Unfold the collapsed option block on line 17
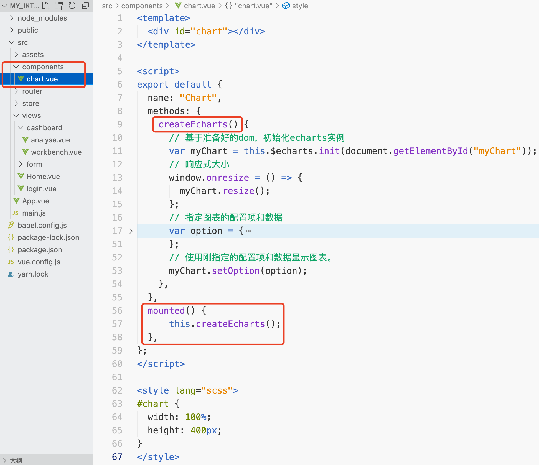Screen dimensions: 539x465 pyautogui.click(x=131, y=231)
